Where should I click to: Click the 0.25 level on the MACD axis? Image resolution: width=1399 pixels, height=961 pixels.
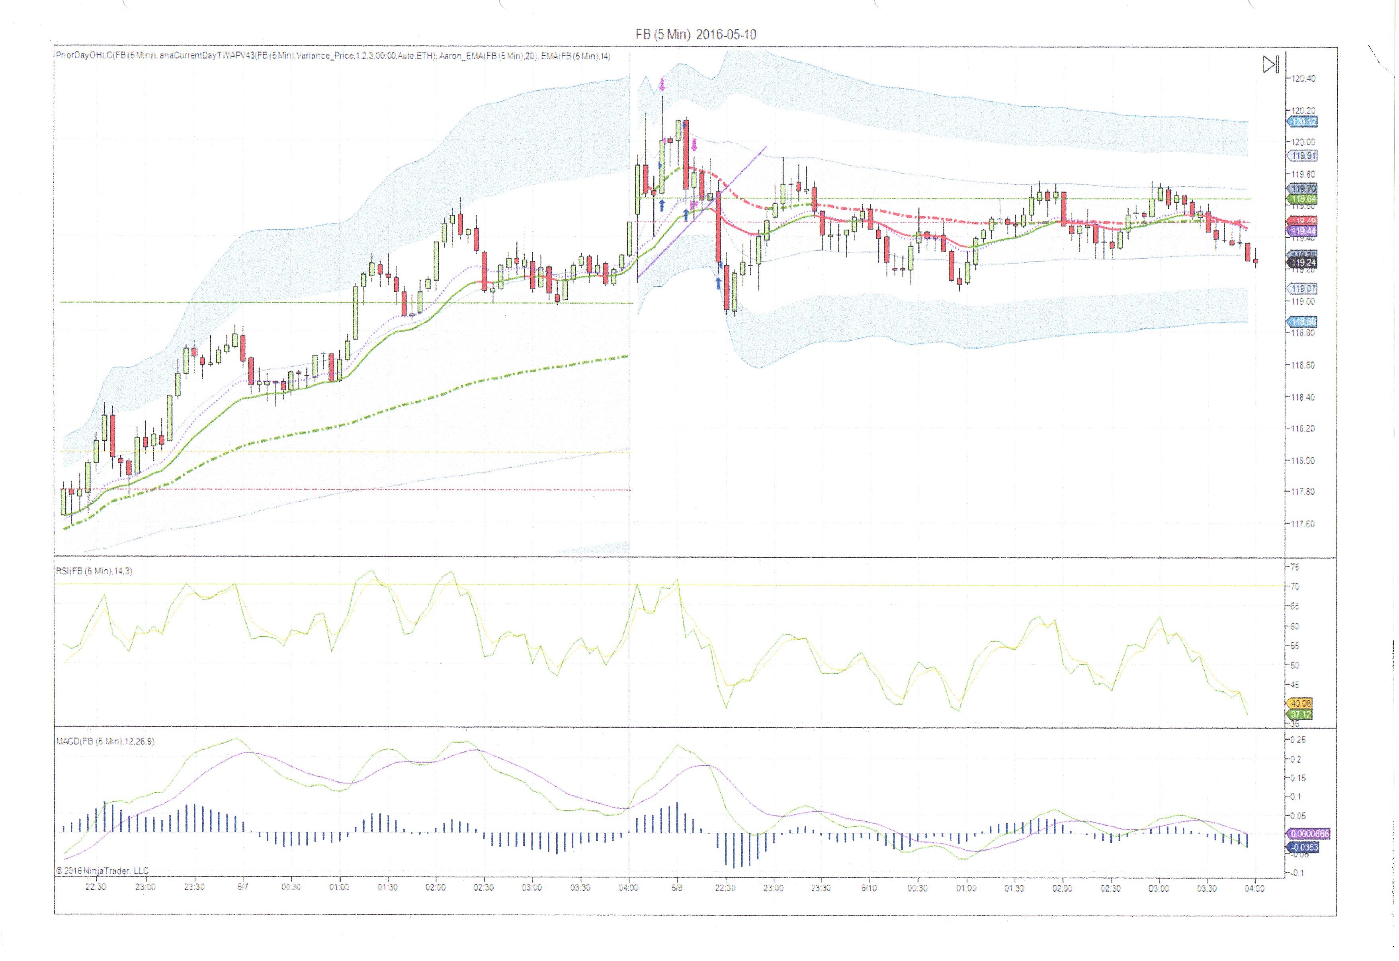coord(1298,739)
